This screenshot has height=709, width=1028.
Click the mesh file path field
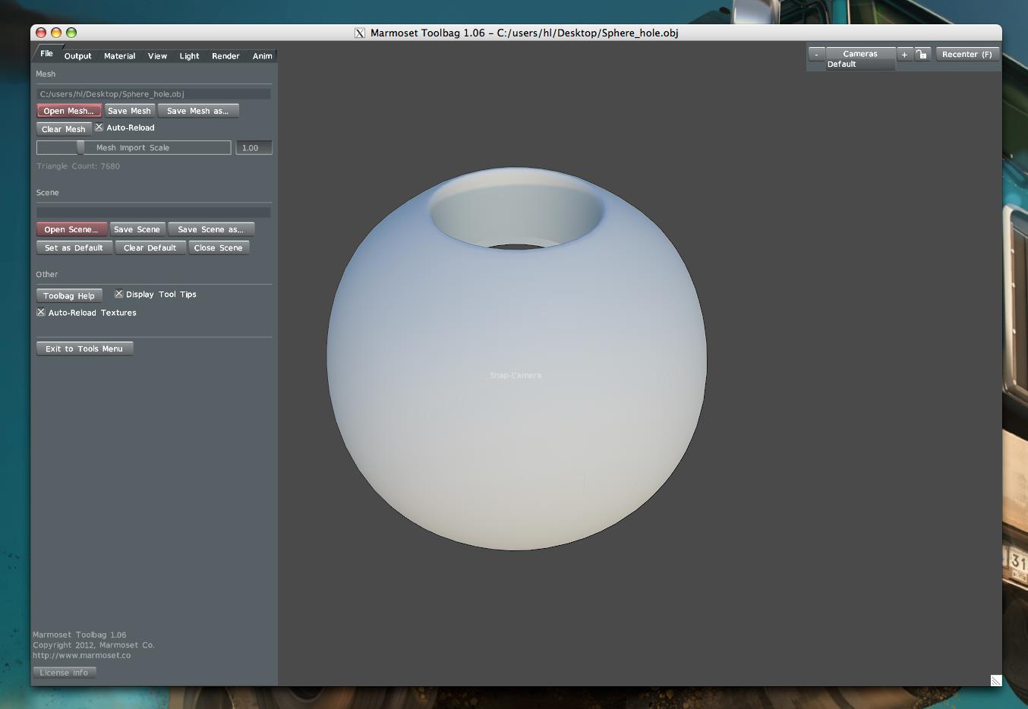153,94
